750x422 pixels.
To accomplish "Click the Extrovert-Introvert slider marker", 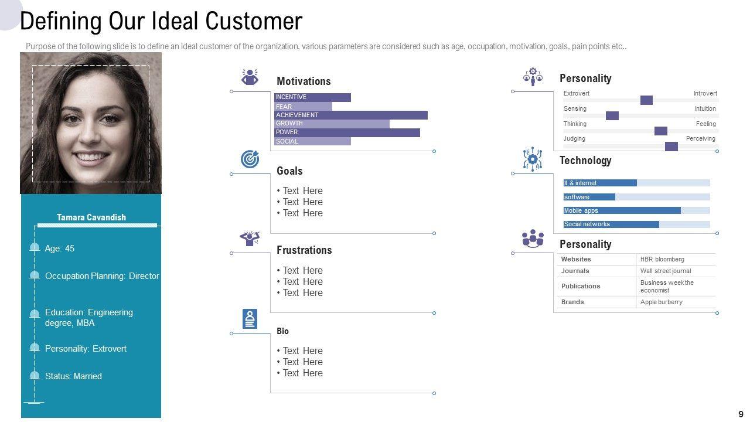I will (646, 100).
